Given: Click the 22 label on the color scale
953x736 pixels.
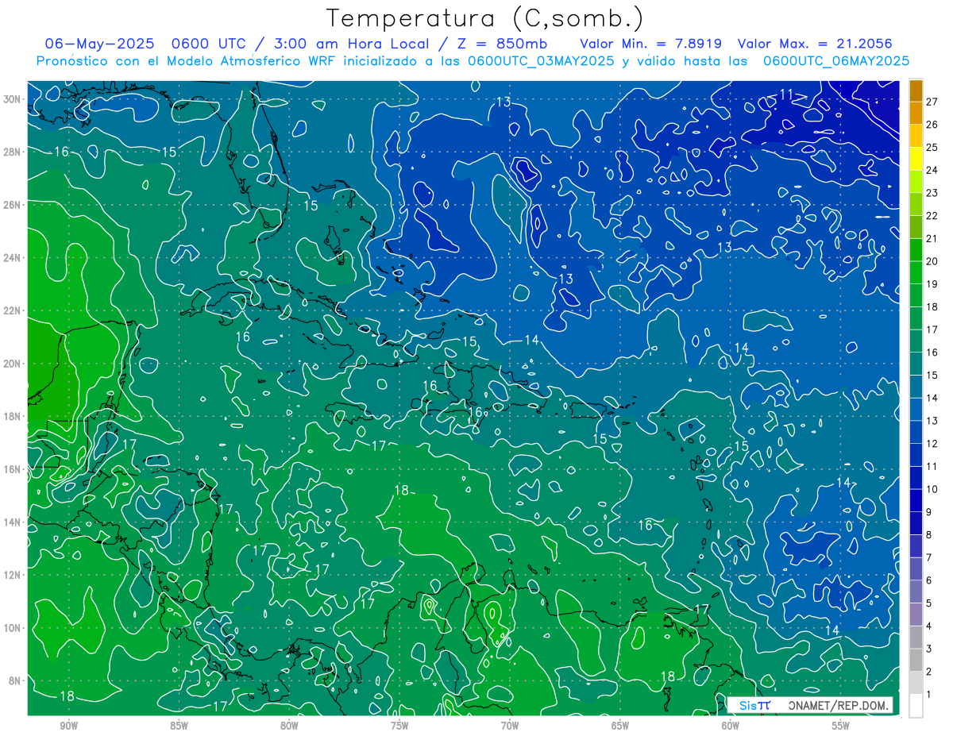Looking at the screenshot, I should pos(932,216).
